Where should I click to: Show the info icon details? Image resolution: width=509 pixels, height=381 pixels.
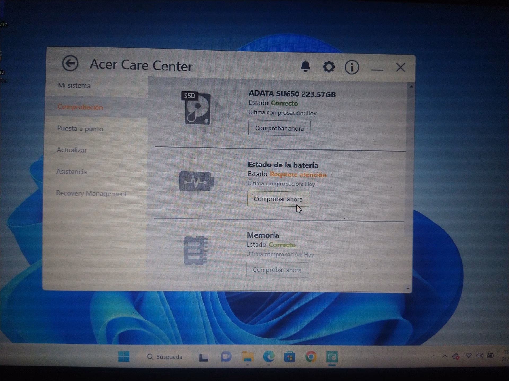tap(352, 67)
